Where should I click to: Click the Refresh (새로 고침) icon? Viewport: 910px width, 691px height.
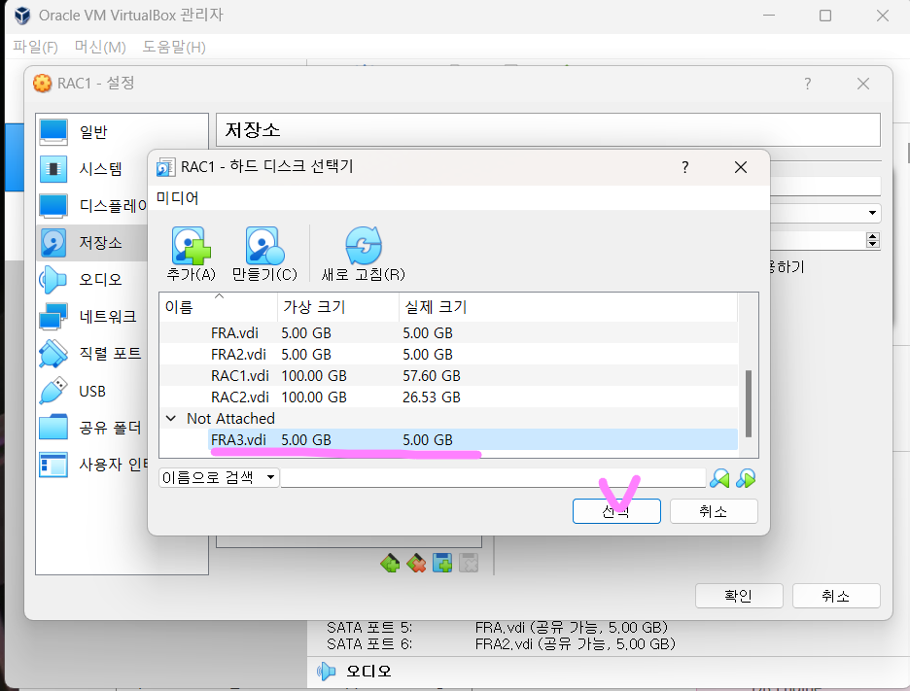pos(364,246)
